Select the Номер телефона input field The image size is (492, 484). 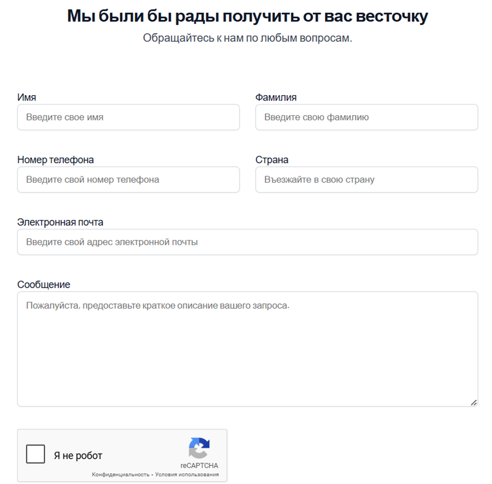click(x=128, y=180)
